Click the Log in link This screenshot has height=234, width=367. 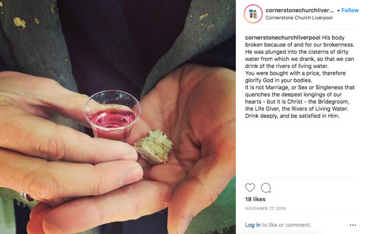252,225
